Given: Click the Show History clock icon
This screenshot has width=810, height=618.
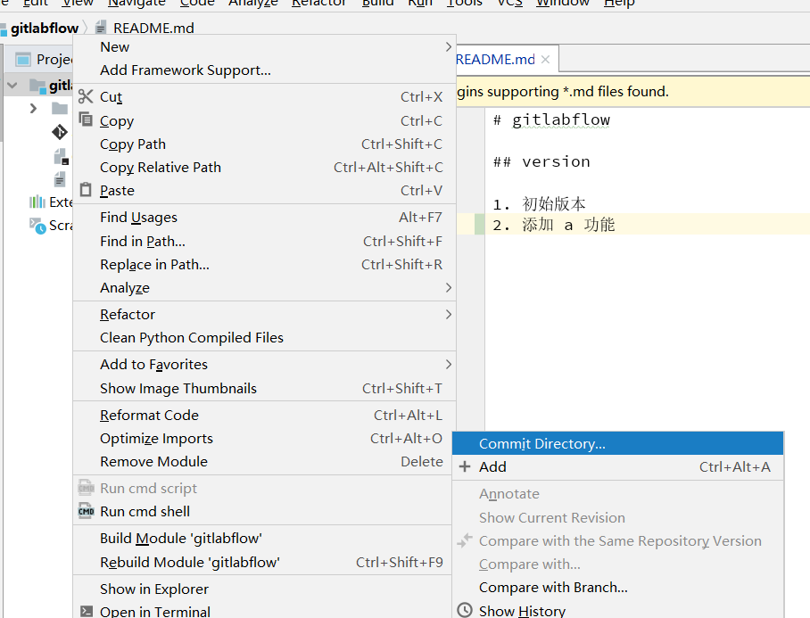Looking at the screenshot, I should click(x=465, y=611).
